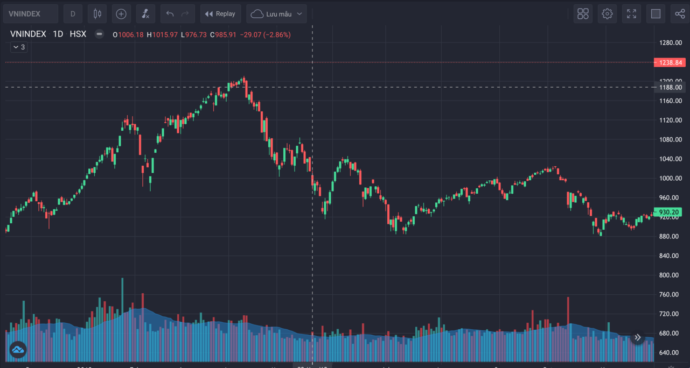Click the undo arrow
The width and height of the screenshot is (690, 368).
[x=170, y=14]
